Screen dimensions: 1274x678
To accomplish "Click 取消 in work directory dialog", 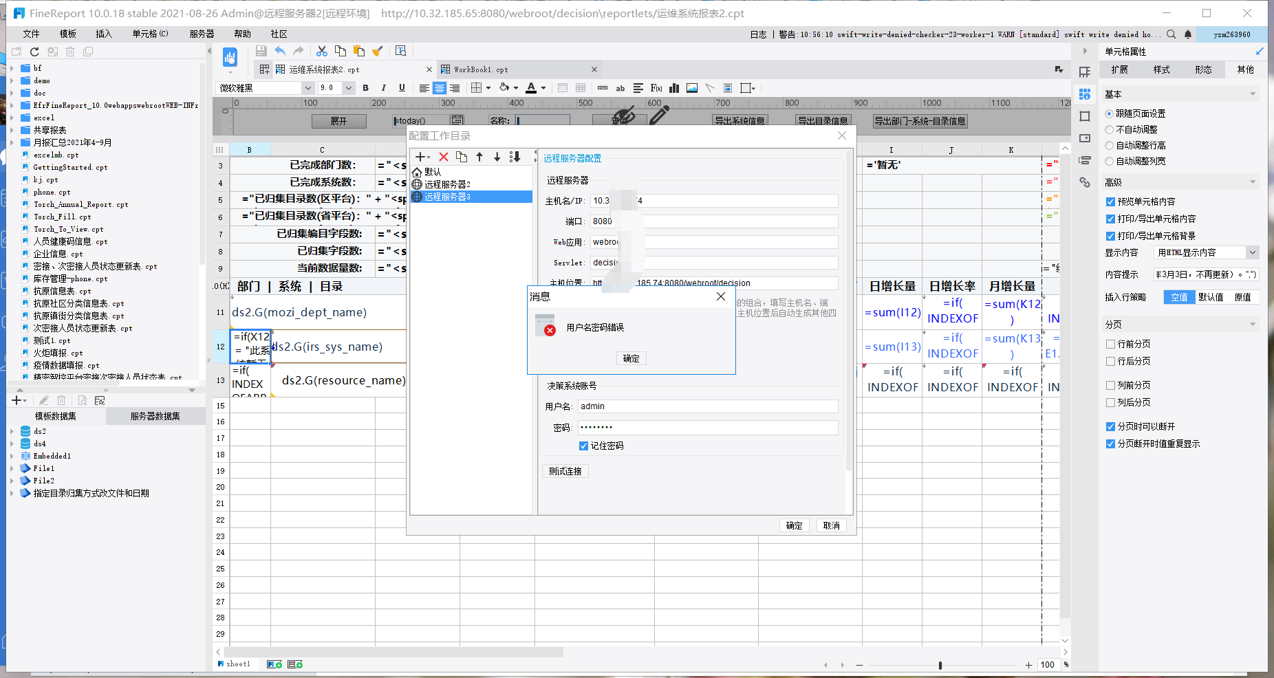I will coord(831,525).
